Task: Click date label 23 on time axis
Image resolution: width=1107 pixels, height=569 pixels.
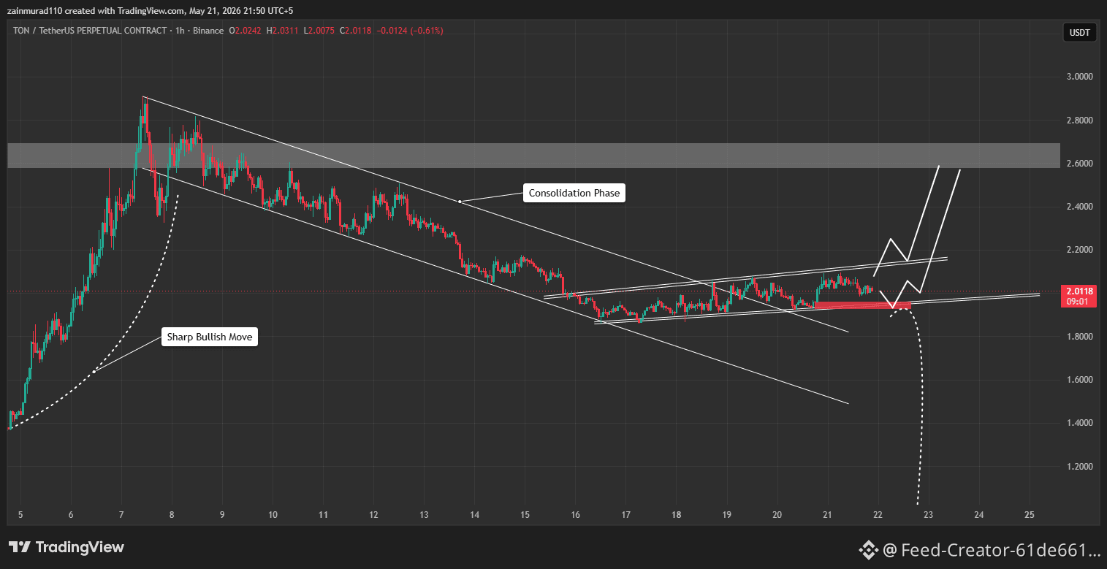Action: click(928, 514)
